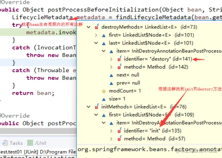The width and height of the screenshot is (222, 158).
Task: Select identifier= "destory" (id=141) row
Action: 158,59
